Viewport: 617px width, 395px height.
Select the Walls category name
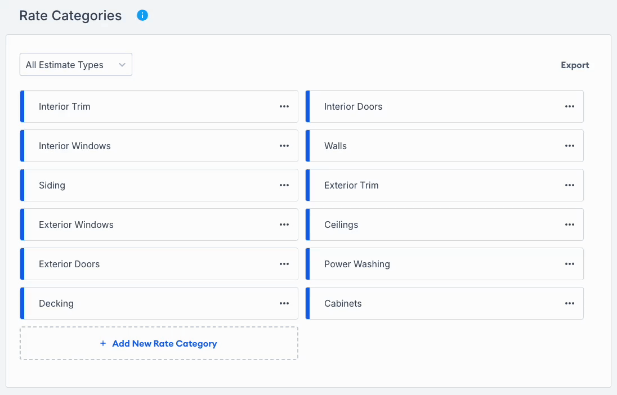coord(336,146)
